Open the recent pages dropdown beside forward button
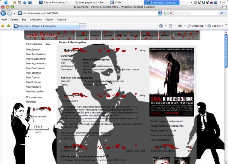The width and height of the screenshot is (228, 164). tap(14, 13)
